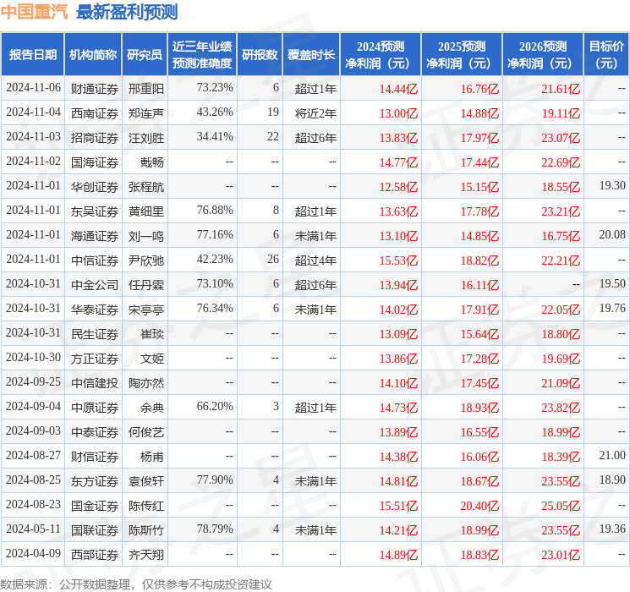Select the 民生证券 institution cell
This screenshot has height=592, width=630.
(95, 333)
